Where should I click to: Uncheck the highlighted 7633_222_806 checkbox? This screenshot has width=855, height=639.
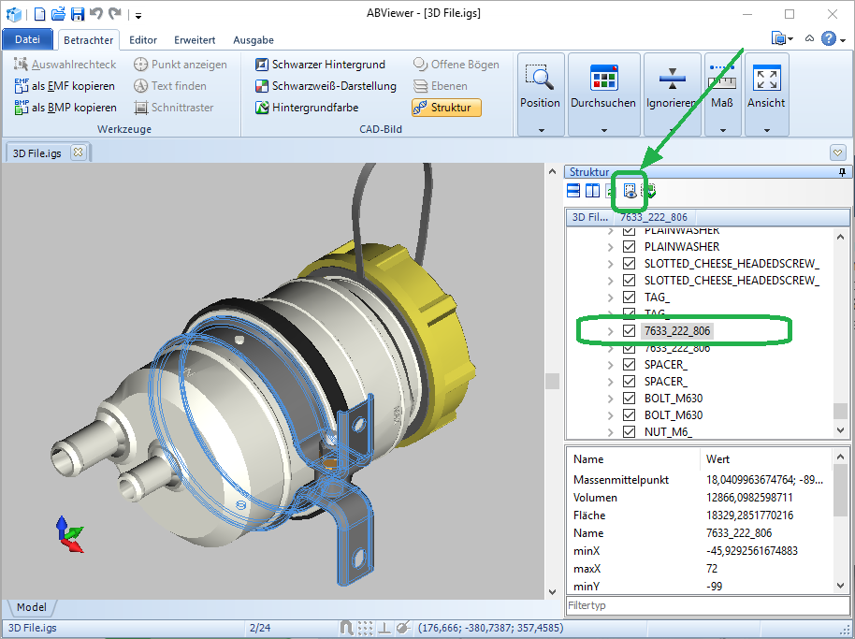click(630, 331)
